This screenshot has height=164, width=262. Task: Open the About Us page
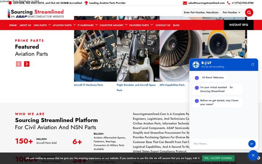click(x=25, y=25)
